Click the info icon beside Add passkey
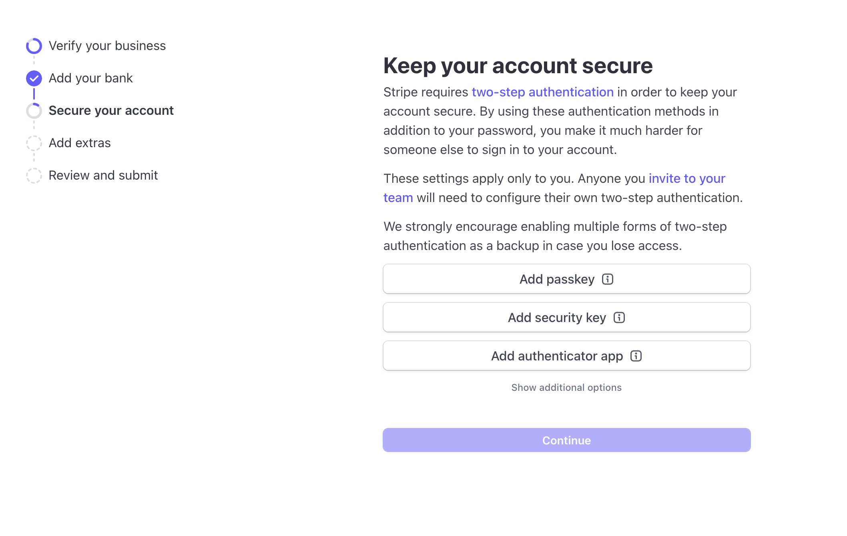The height and width of the screenshot is (536, 847). tap(607, 279)
